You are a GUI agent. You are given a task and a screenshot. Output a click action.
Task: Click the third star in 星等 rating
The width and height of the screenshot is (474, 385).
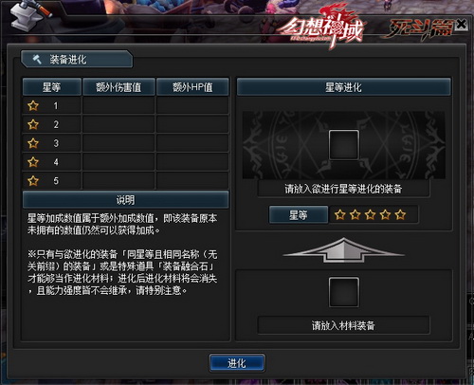tap(371, 215)
